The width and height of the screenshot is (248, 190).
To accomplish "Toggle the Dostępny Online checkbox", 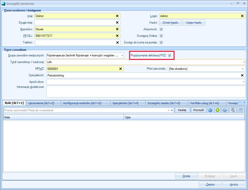I will (161, 36).
